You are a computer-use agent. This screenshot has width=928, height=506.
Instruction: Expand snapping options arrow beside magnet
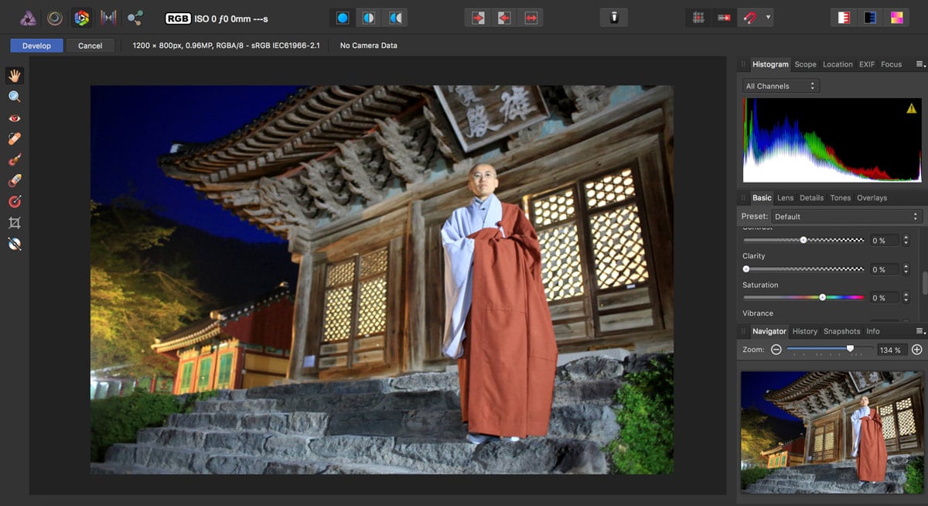click(768, 18)
